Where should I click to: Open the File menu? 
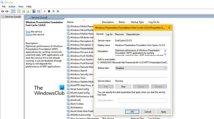tap(4, 6)
